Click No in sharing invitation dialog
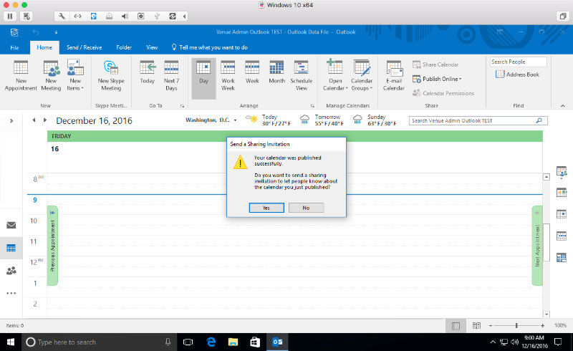573x351 pixels. tap(306, 208)
